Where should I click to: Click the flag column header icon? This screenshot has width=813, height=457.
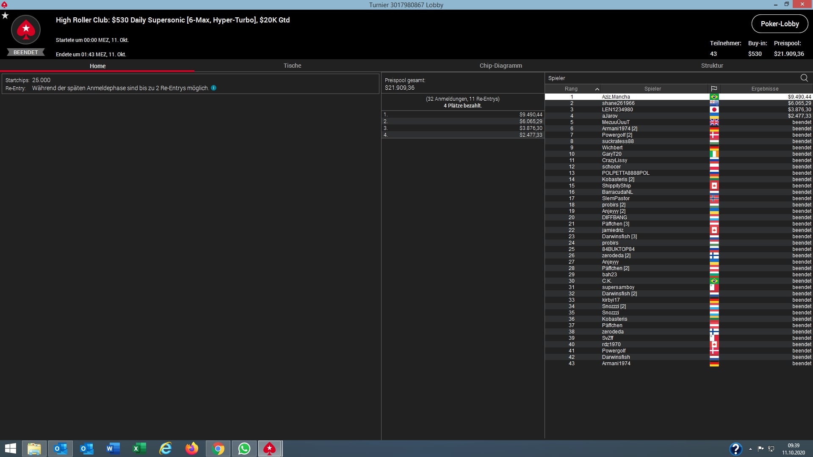click(714, 89)
